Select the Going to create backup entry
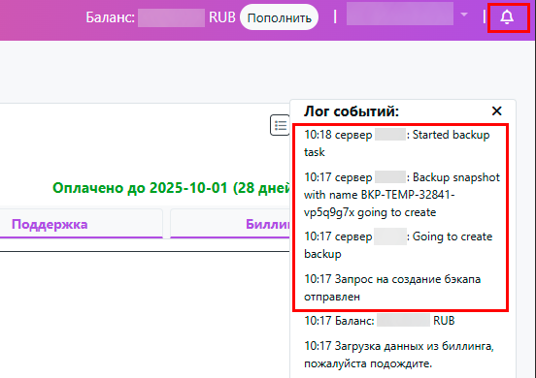The height and width of the screenshot is (378, 536). point(398,245)
